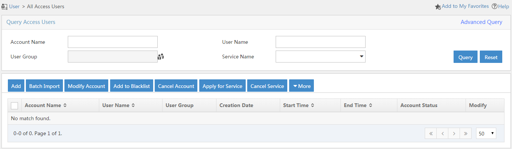
Task: Click the Batch Import button
Action: [44, 86]
